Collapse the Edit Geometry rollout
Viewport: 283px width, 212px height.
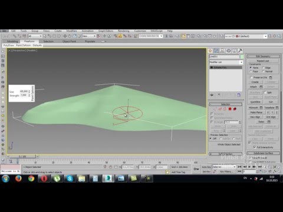point(263,57)
